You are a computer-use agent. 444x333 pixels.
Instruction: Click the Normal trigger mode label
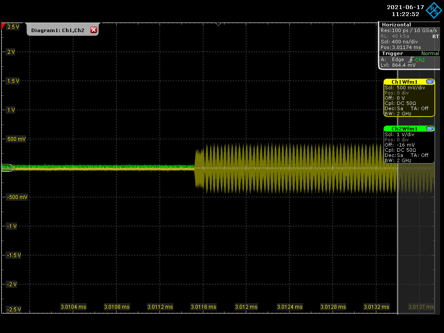click(x=430, y=53)
